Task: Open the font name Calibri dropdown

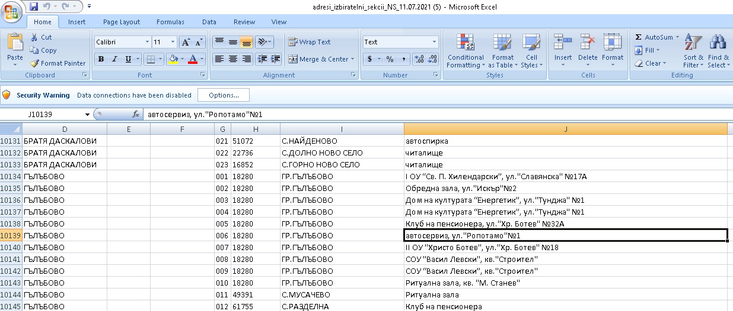Action: click(x=147, y=42)
